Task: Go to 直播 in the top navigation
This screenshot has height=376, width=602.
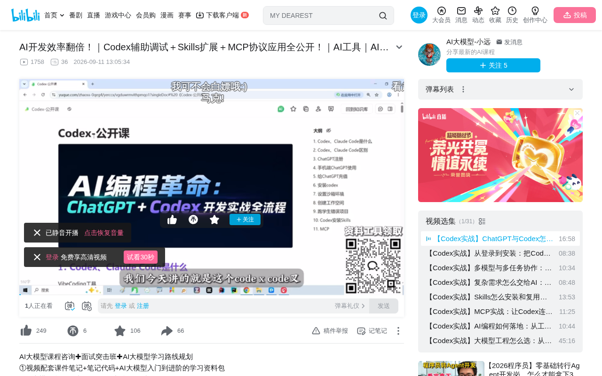Action: (x=94, y=15)
